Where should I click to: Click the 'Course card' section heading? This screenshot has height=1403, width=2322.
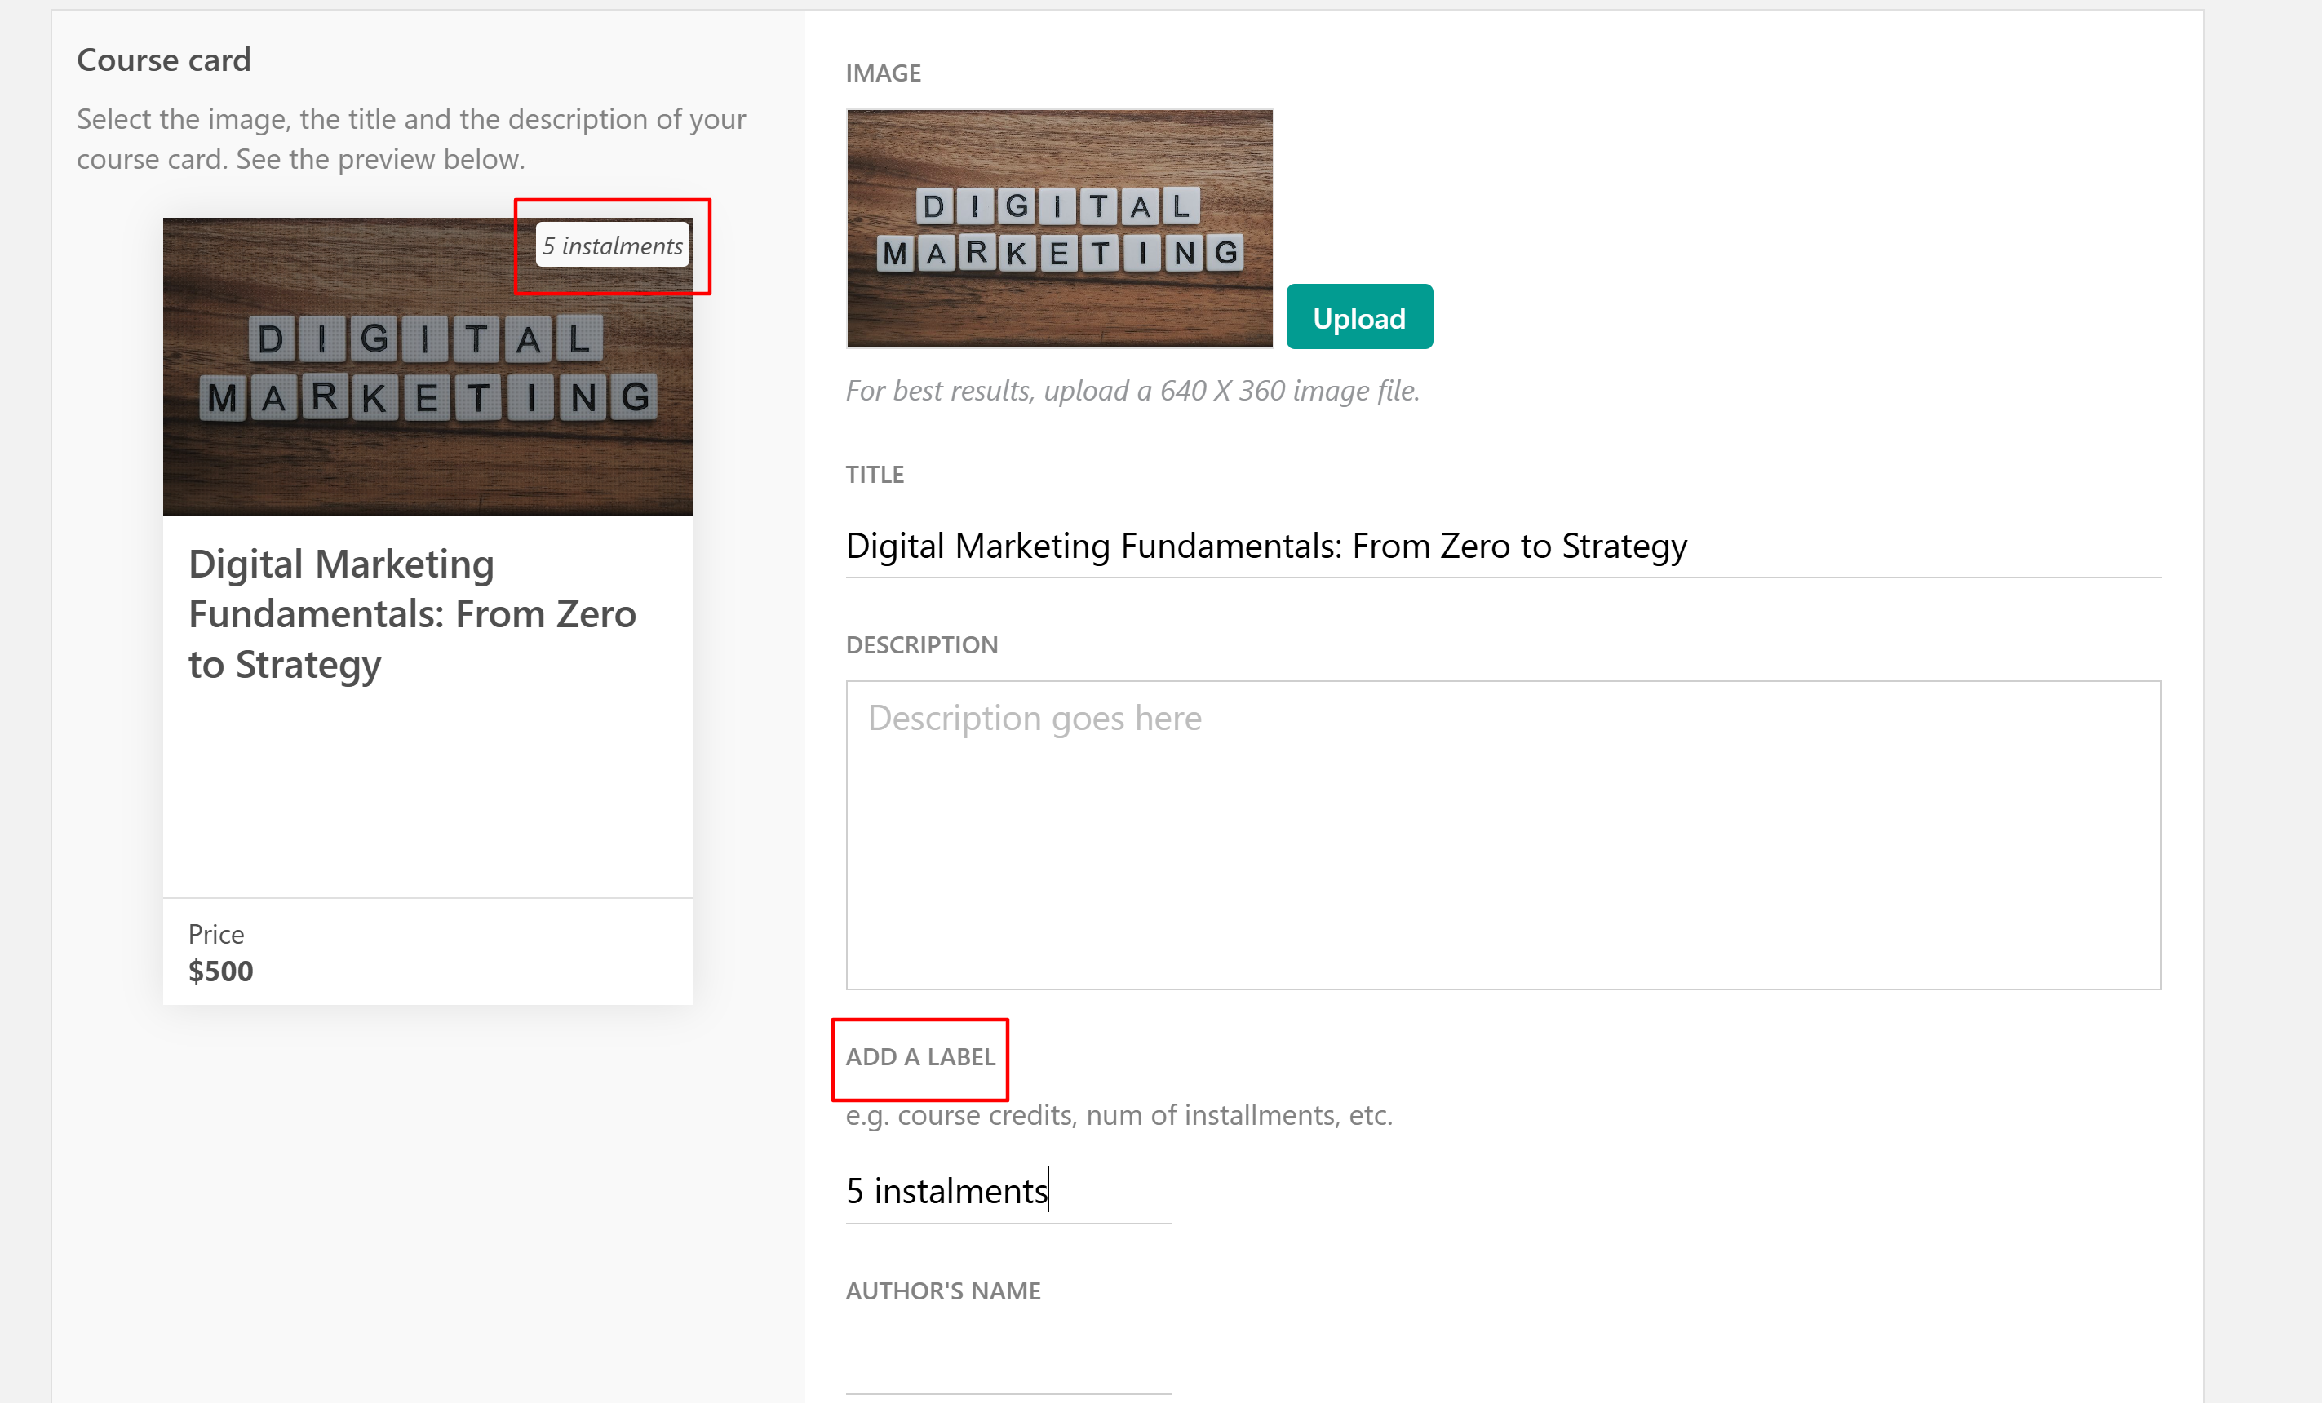point(164,60)
